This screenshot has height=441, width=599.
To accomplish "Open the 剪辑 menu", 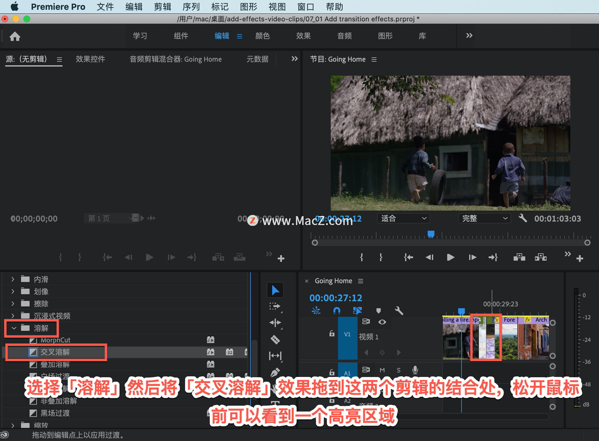I will [163, 7].
